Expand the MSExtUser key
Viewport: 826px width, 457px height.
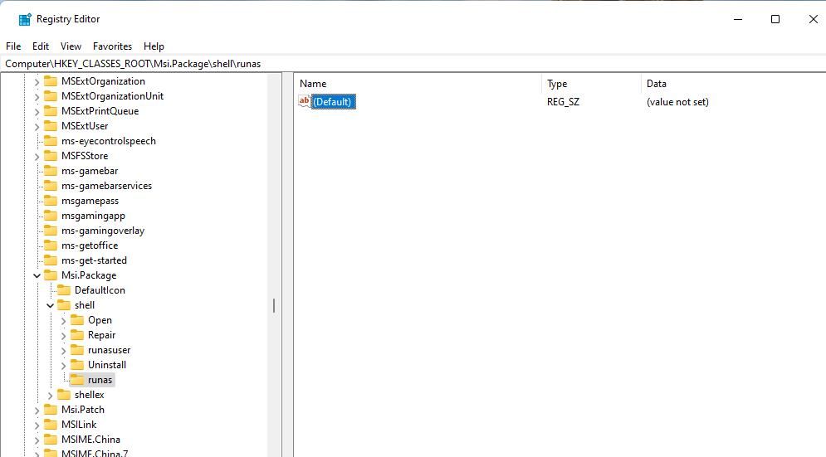(37, 126)
